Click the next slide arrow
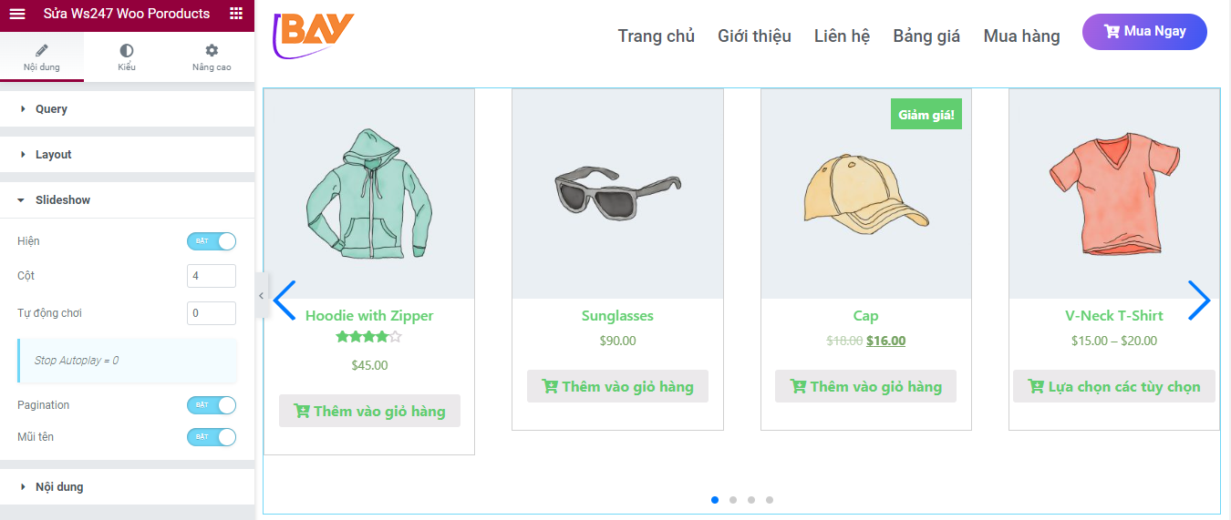The image size is (1231, 520). (1198, 300)
